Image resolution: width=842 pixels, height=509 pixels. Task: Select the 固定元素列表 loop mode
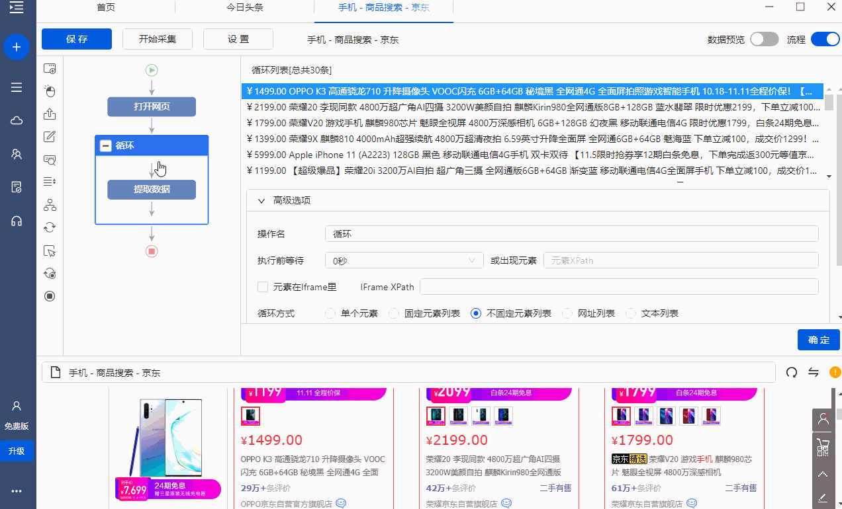pos(394,313)
